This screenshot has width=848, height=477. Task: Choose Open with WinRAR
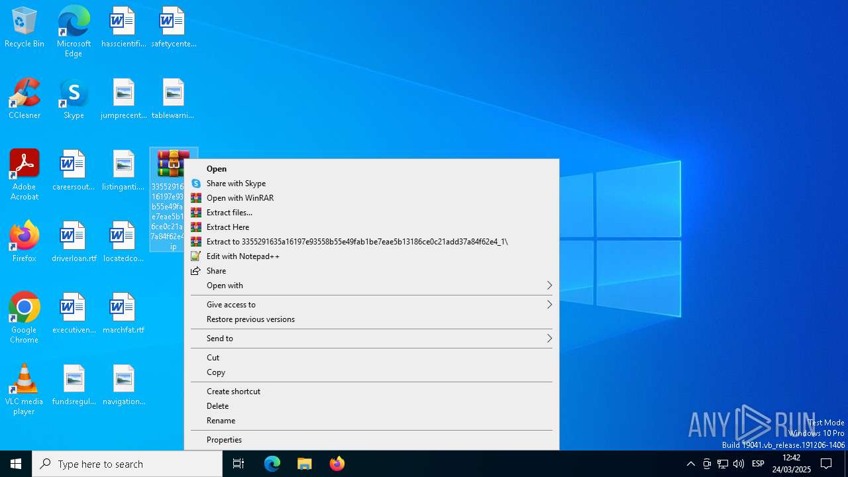click(x=372, y=198)
